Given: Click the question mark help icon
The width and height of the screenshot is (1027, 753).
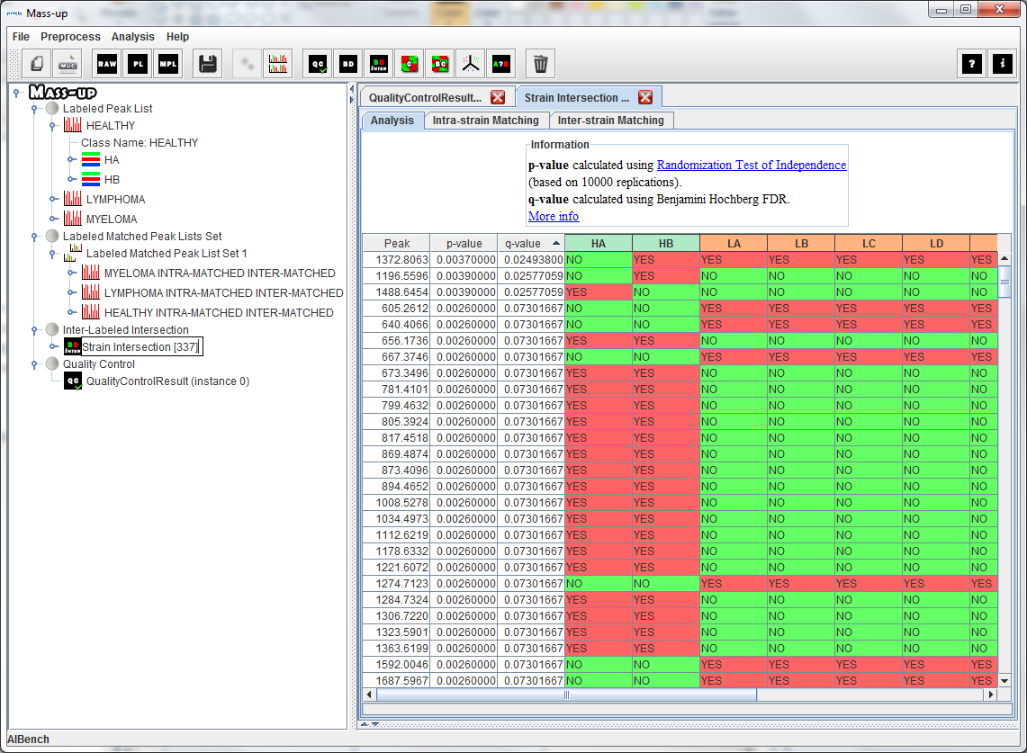Looking at the screenshot, I should click(972, 64).
